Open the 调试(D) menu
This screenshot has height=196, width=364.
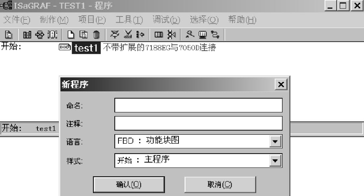(166, 20)
